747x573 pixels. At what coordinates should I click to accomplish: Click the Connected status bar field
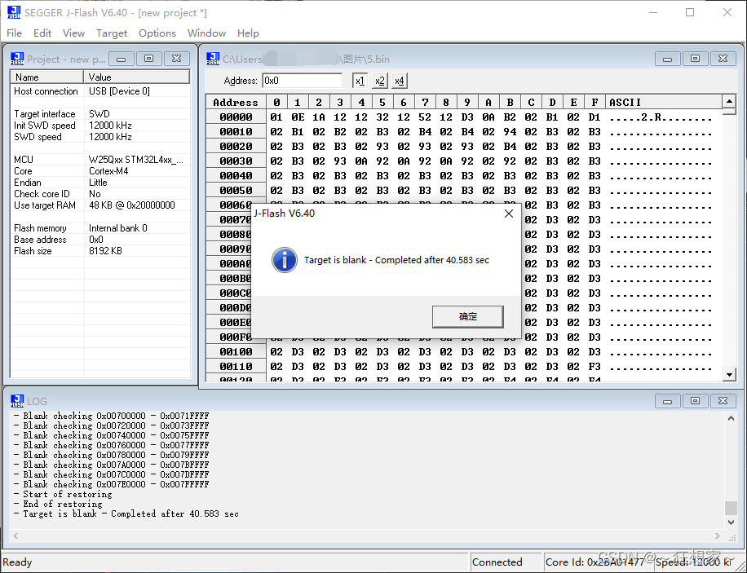(506, 562)
